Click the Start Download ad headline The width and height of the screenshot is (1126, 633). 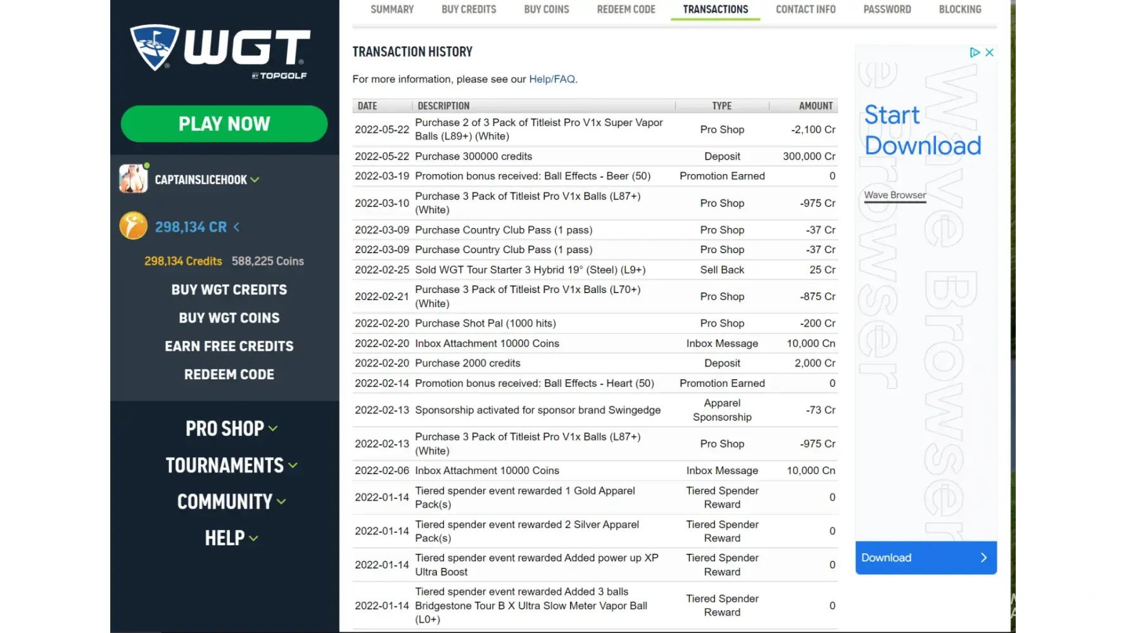point(923,130)
